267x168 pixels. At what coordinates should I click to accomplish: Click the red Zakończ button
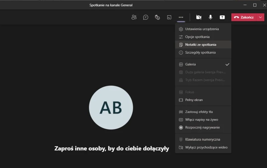coord(244,17)
